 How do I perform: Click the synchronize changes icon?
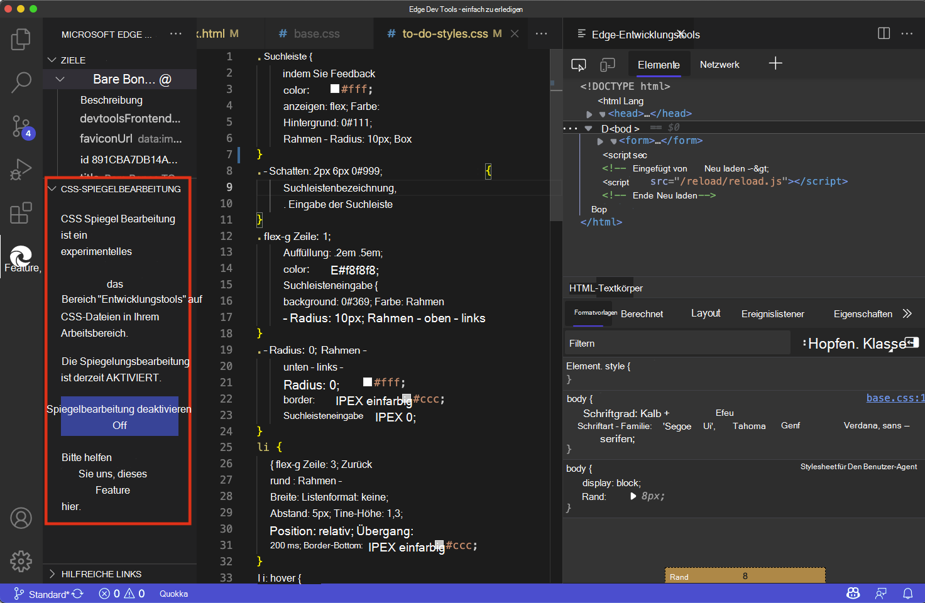click(77, 594)
